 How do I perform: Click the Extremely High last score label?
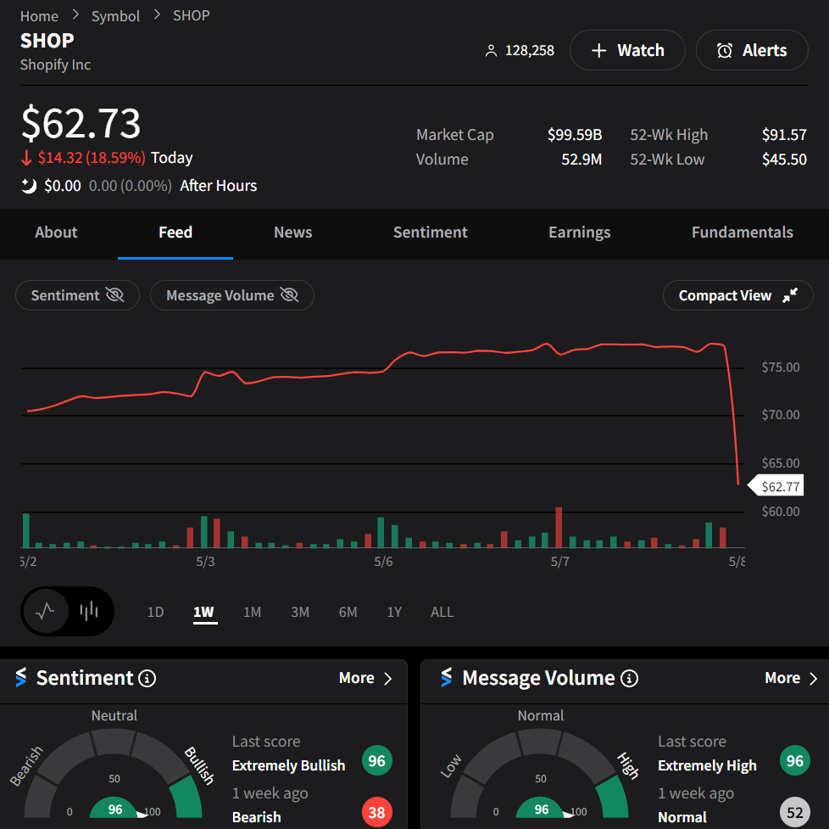707,765
